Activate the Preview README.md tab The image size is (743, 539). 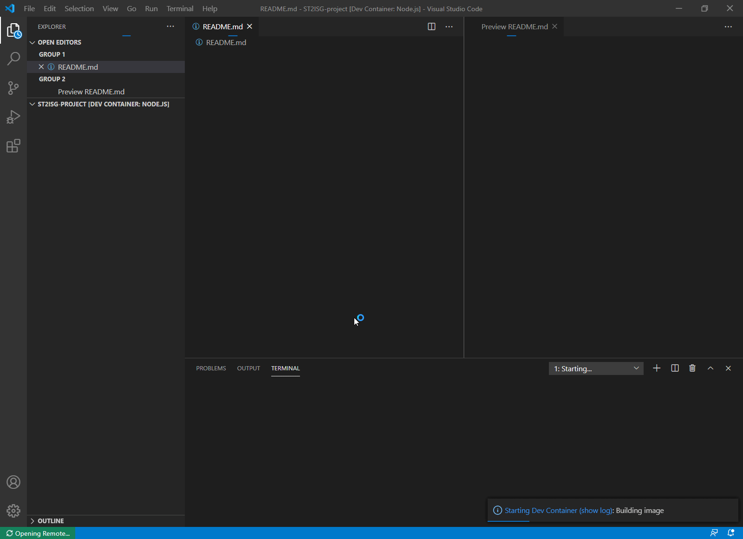pos(515,26)
